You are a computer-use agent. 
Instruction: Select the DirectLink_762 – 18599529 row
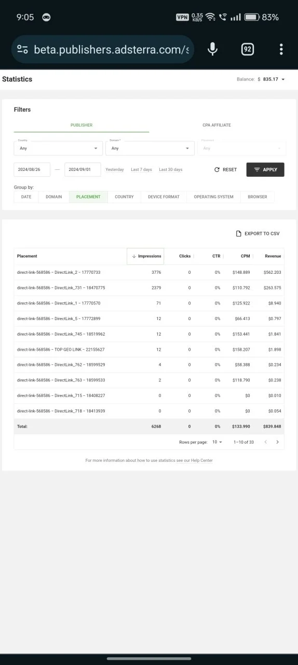[x=149, y=365]
